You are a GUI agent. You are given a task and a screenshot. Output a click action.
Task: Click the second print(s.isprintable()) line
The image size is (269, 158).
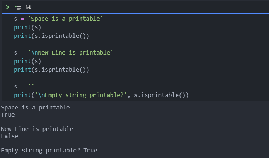click(51, 70)
